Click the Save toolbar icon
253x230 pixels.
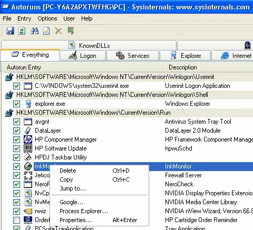point(10,31)
